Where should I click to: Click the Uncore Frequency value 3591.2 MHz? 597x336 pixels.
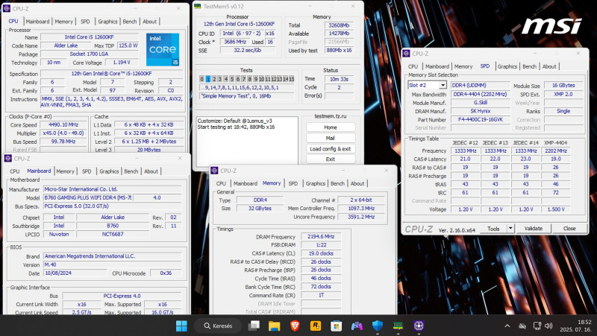(x=361, y=217)
